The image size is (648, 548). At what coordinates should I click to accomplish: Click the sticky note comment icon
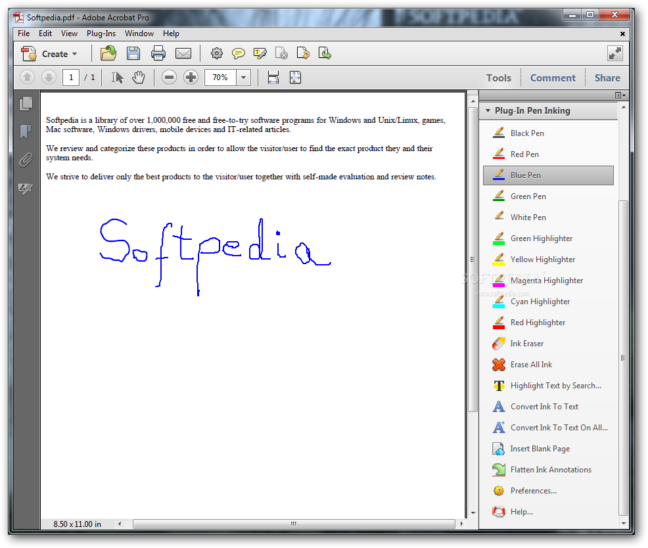(239, 53)
